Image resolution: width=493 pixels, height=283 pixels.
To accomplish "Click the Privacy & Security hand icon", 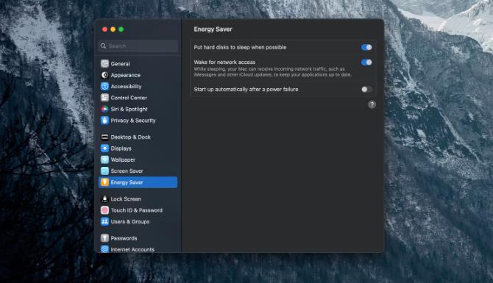I will click(104, 121).
